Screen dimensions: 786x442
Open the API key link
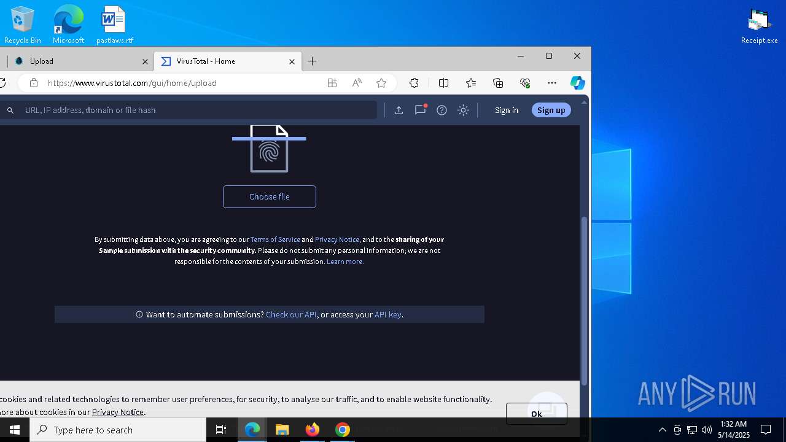click(x=388, y=314)
